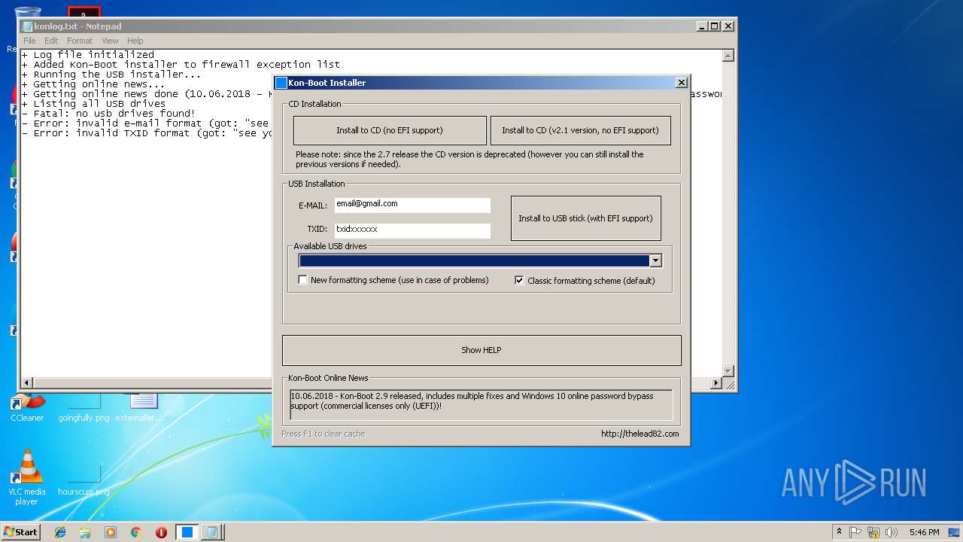Open the Start menu

(20, 532)
